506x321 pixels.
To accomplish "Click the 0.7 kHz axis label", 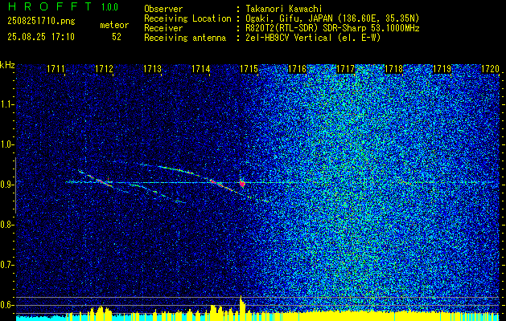I will (x=7, y=265).
